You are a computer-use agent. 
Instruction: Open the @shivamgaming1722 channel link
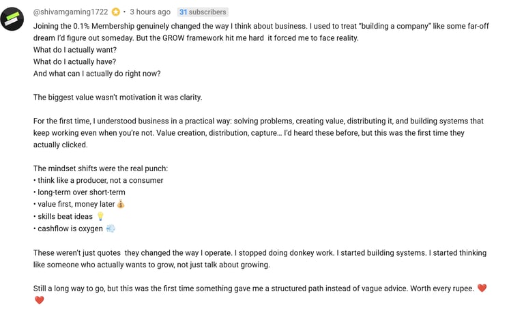70,12
